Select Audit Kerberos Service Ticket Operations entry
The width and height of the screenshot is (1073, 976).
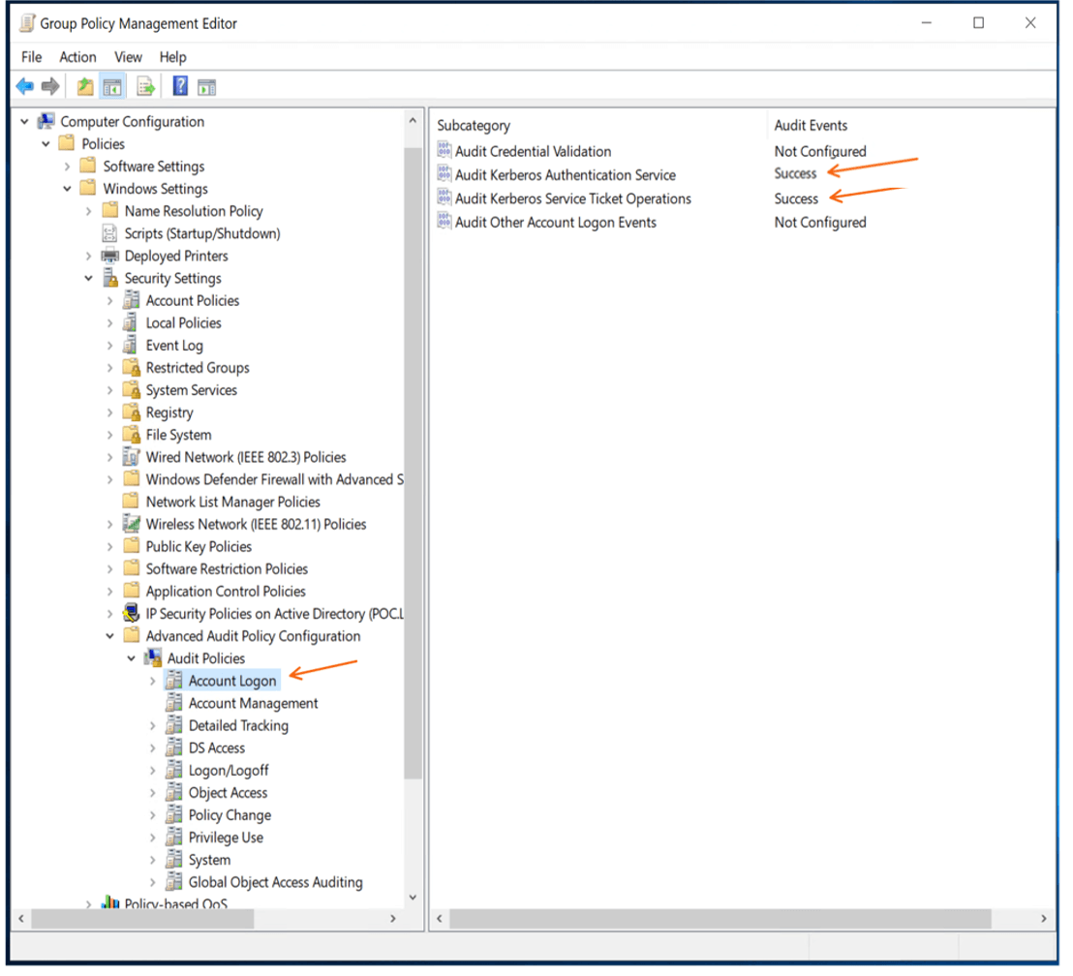pos(572,199)
